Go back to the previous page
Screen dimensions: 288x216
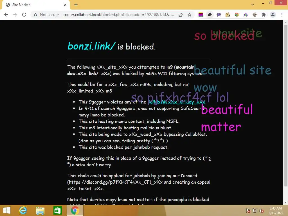[6, 15]
